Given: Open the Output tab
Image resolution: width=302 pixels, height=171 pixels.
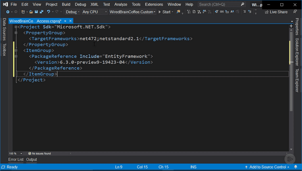Looking at the screenshot, I should 31,159.
